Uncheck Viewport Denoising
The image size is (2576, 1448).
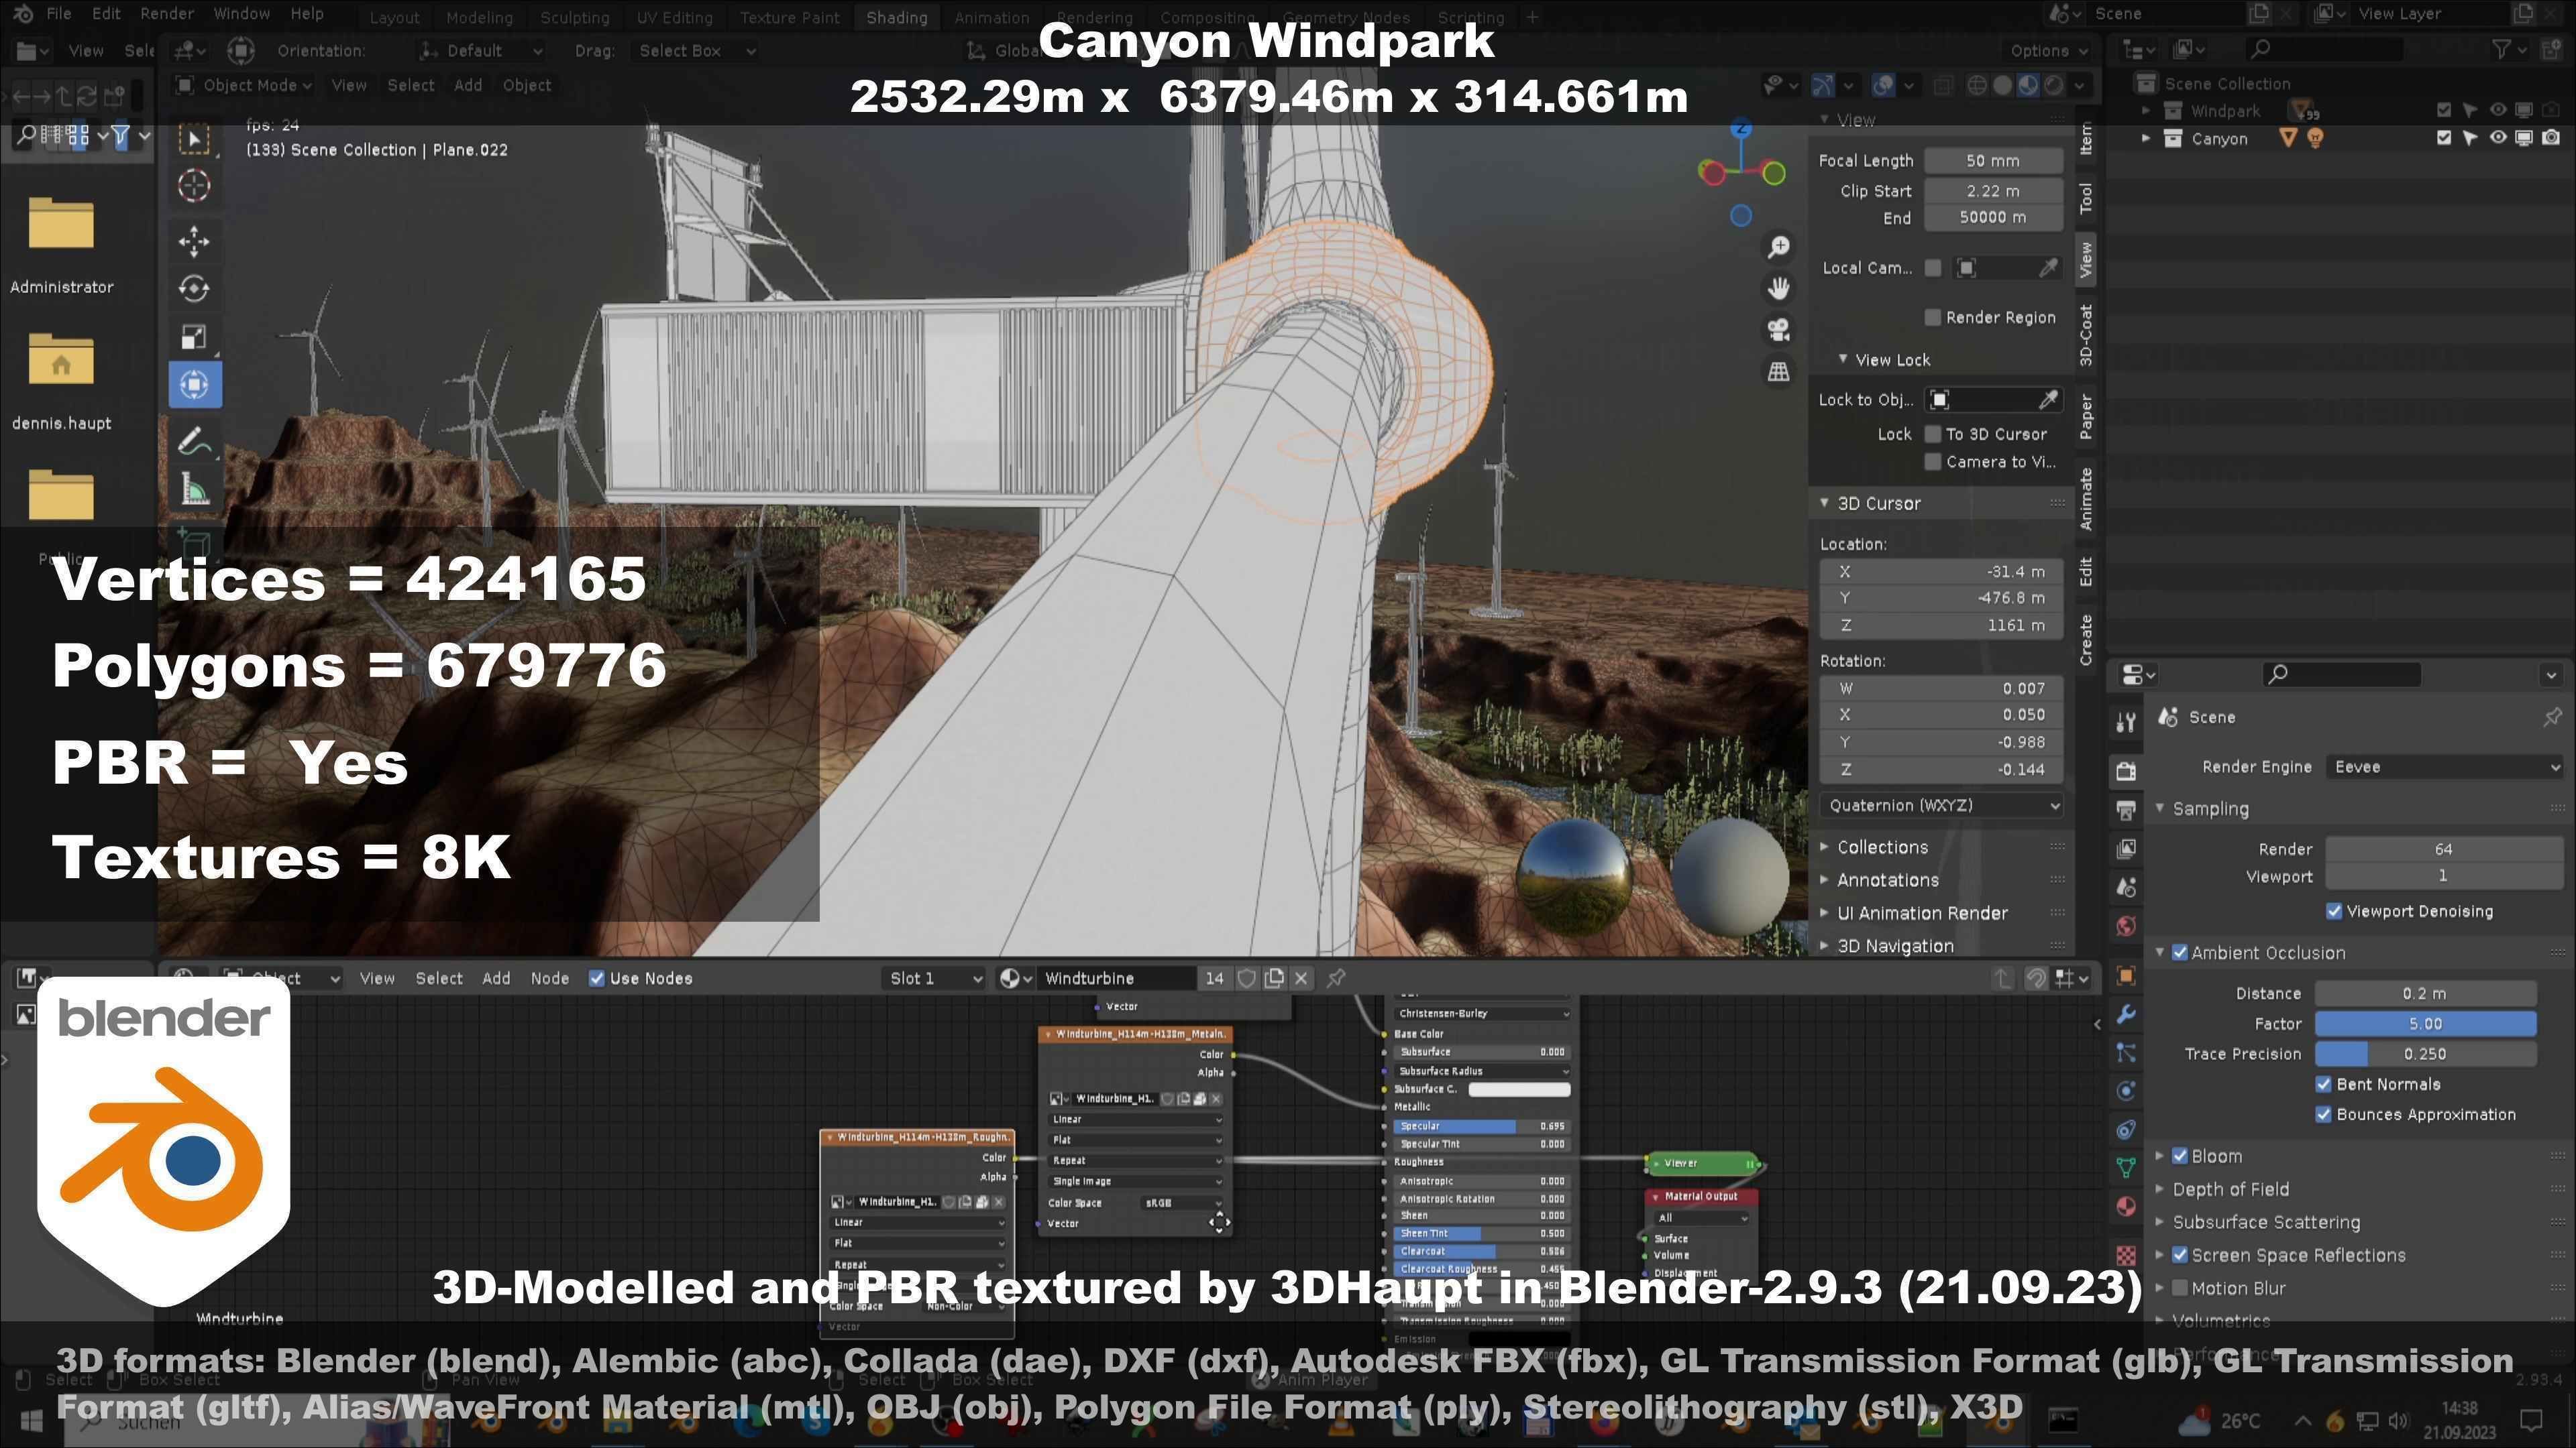(x=2334, y=912)
